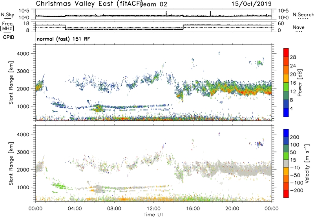Viewport: 314px width, 217px height.
Task: Click the "8" value on Power color bar
Action: click(292, 100)
